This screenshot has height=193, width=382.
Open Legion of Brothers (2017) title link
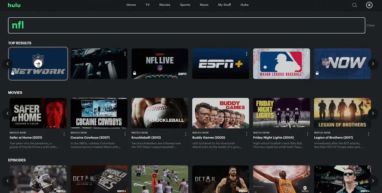[333, 138]
